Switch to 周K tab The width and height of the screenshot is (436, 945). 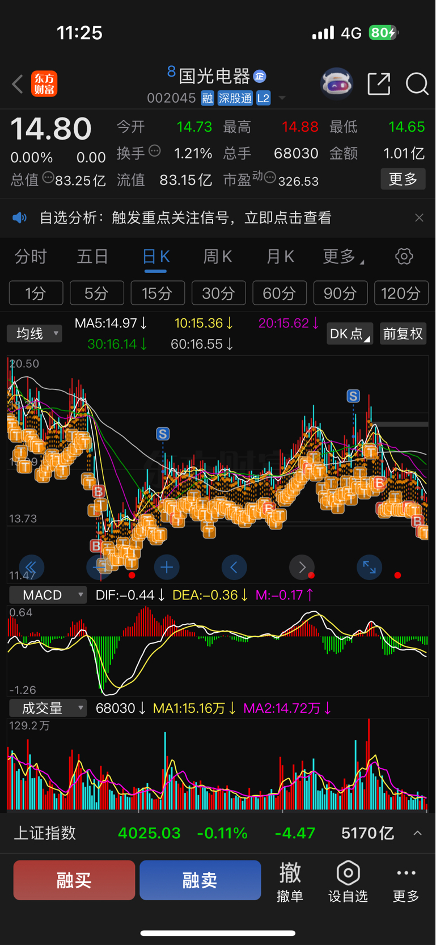(218, 257)
